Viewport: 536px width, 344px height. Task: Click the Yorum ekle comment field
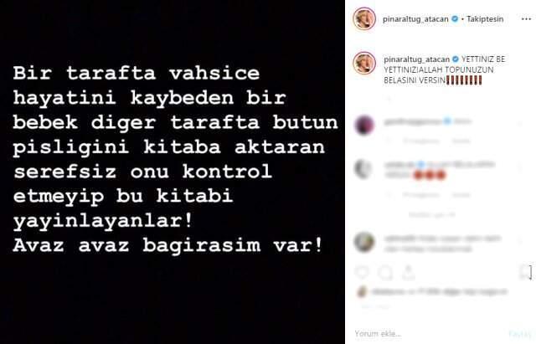429,333
